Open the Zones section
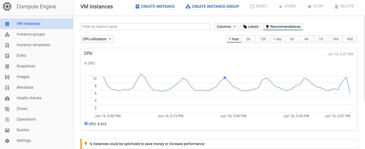This screenshot has height=149, width=365. pyautogui.click(x=37, y=109)
